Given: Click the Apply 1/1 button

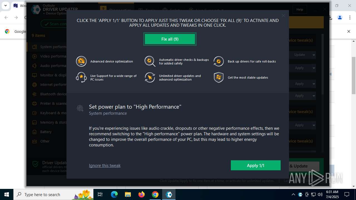Looking at the screenshot, I should [x=256, y=165].
